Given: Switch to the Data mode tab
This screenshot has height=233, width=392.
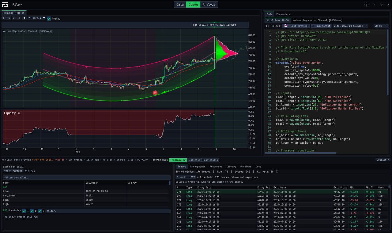Looking at the screenshot, I should click(x=180, y=5).
